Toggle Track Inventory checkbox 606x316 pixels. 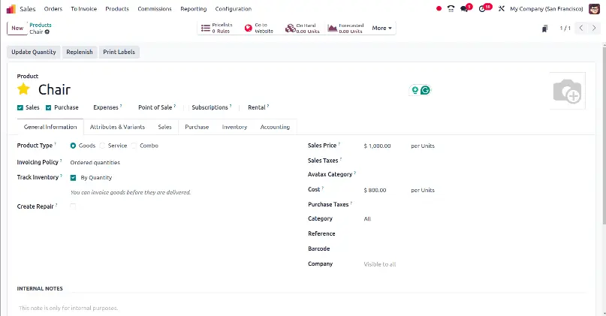[73, 178]
